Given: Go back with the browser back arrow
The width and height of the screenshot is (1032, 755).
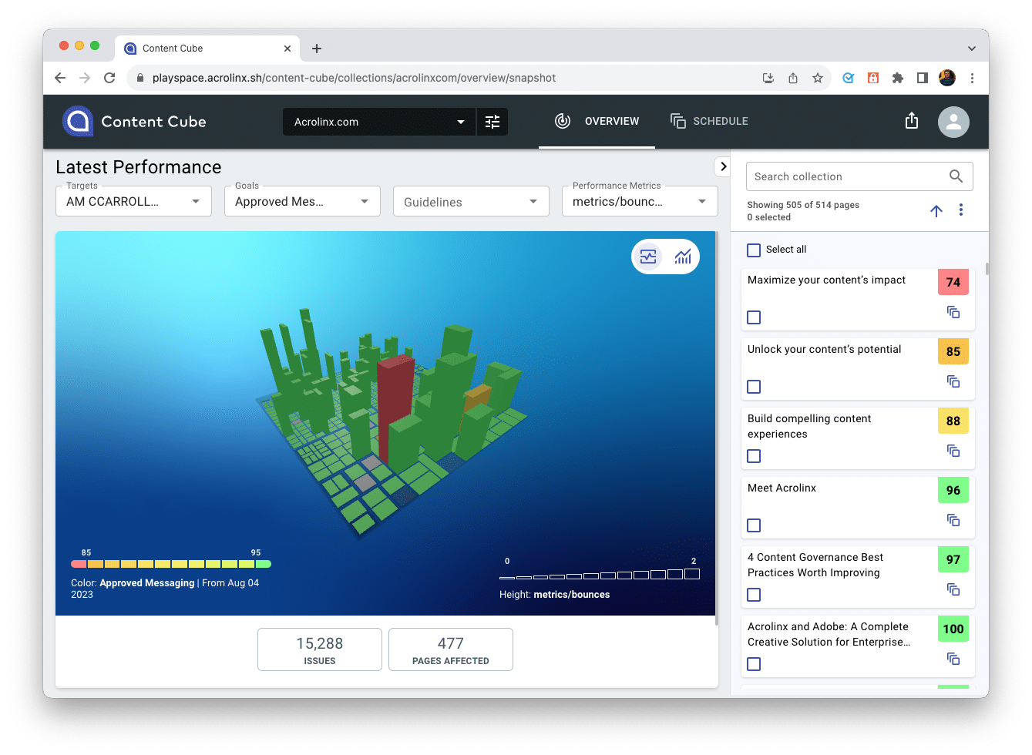Looking at the screenshot, I should tap(60, 78).
